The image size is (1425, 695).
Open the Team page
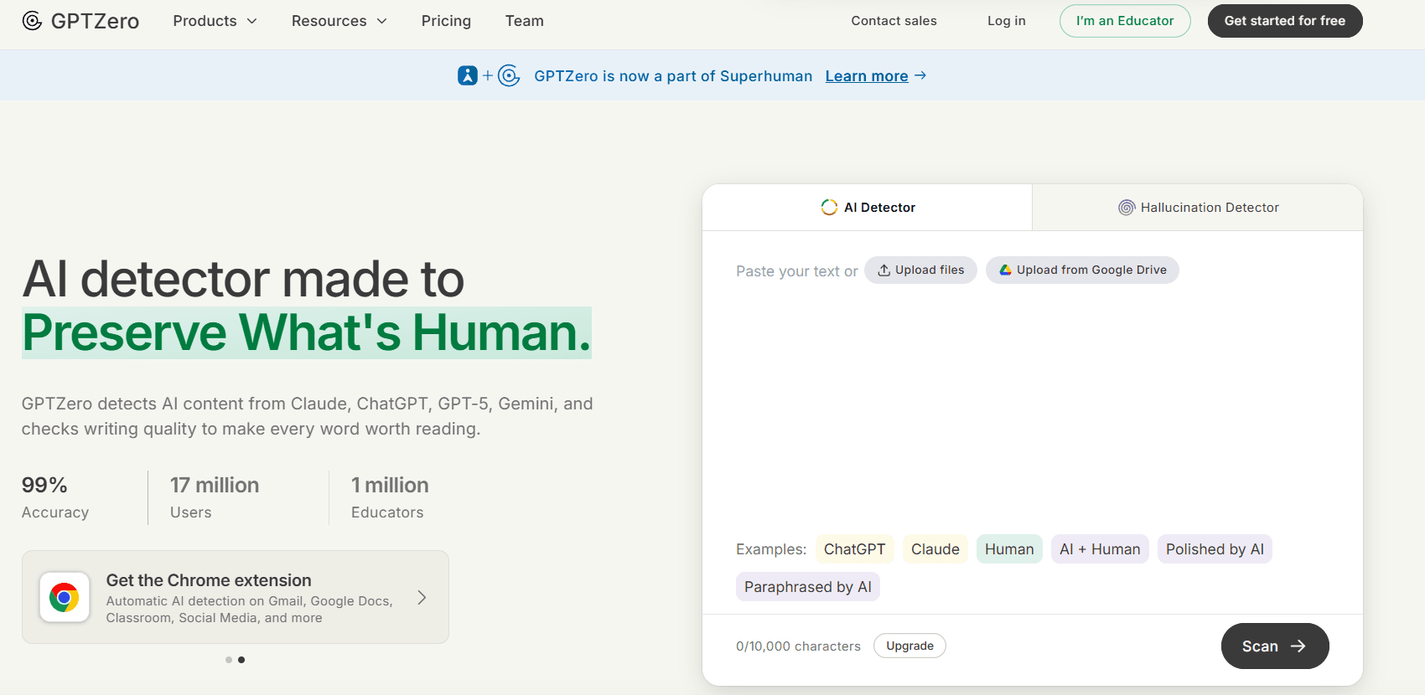(x=525, y=21)
